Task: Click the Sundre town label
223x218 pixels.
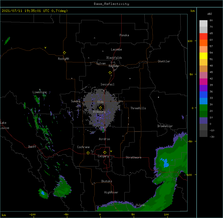Action: pos(76,101)
